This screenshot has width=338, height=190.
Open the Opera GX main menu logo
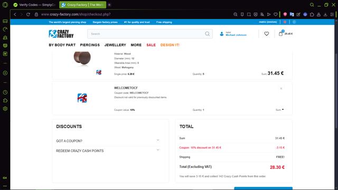5,5
